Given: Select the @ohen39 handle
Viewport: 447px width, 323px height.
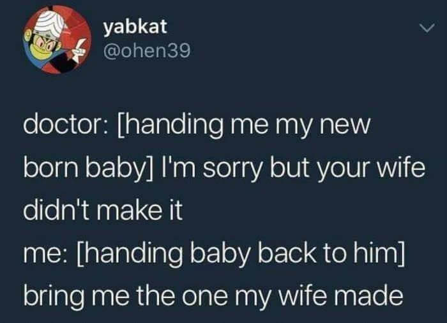Looking at the screenshot, I should pyautogui.click(x=146, y=51).
